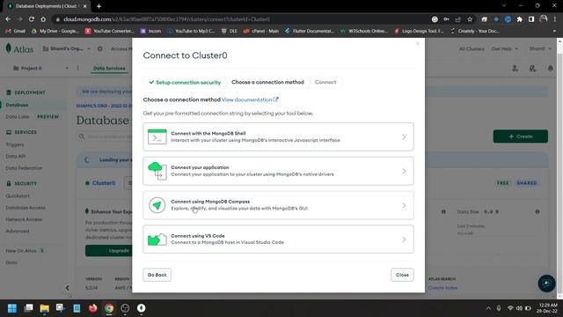The image size is (563, 317).
Task: Expand chevron on MongoDB Shell row
Action: 404,137
